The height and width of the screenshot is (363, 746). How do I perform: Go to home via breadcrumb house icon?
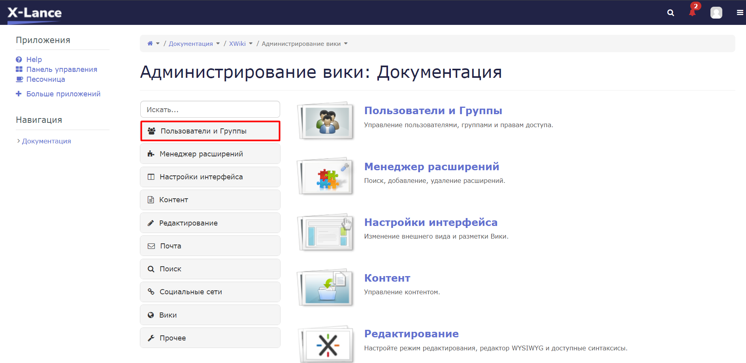(150, 43)
